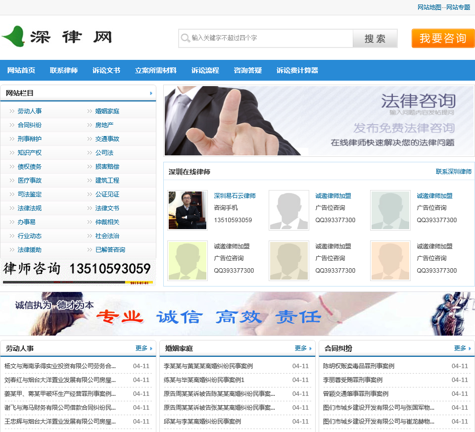Click the pale green placeholder avatar

click(390, 210)
